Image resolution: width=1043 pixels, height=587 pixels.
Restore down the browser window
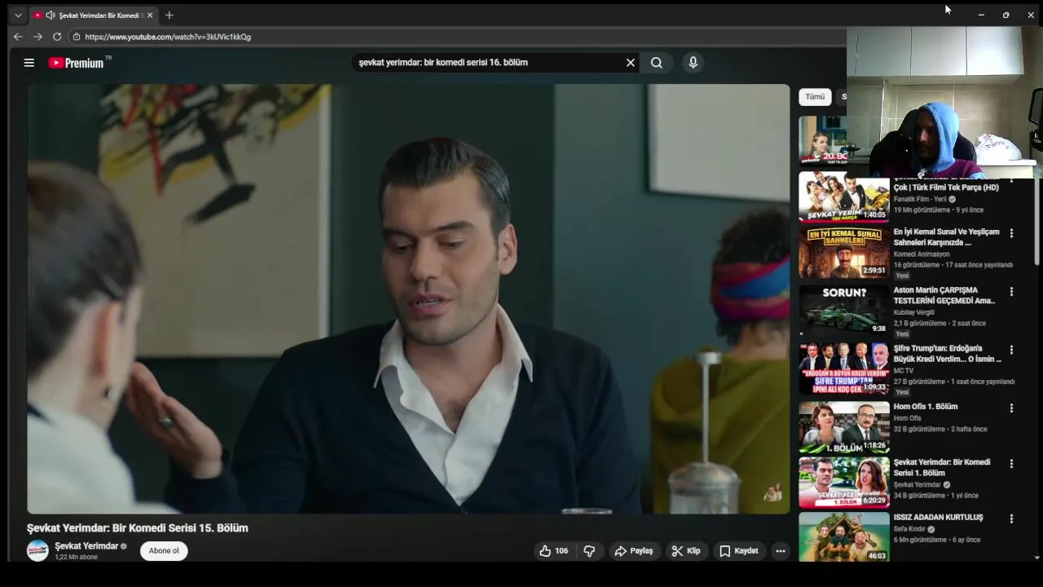1006,15
